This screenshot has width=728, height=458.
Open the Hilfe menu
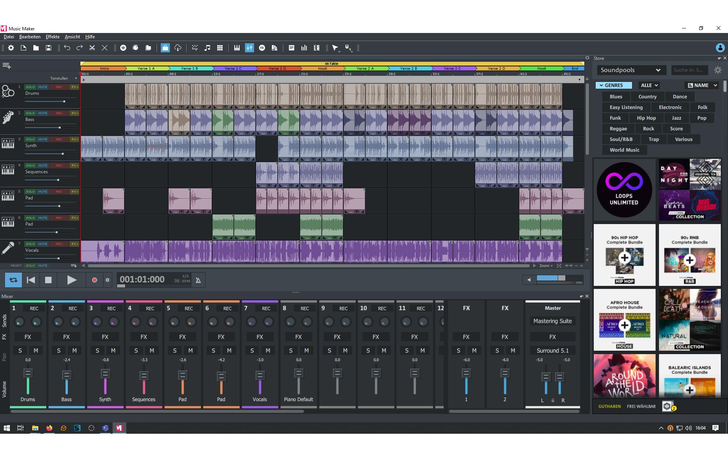pyautogui.click(x=90, y=37)
